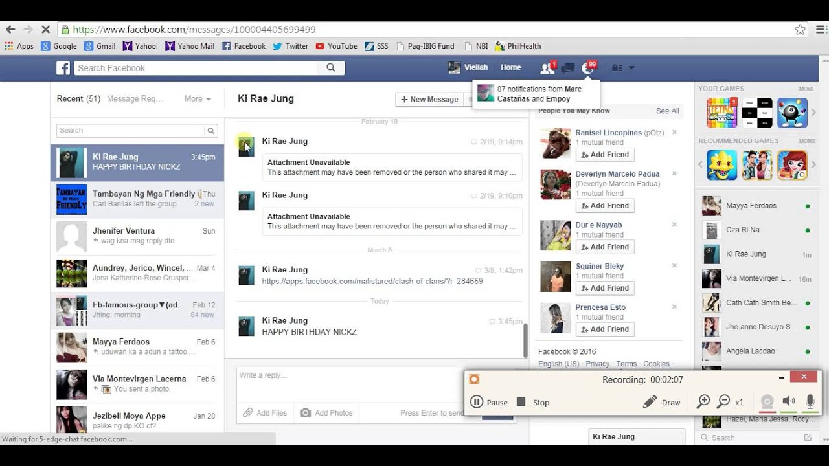
Task: Dismiss Ranisel Lincopines suggestion
Action: coord(674,132)
